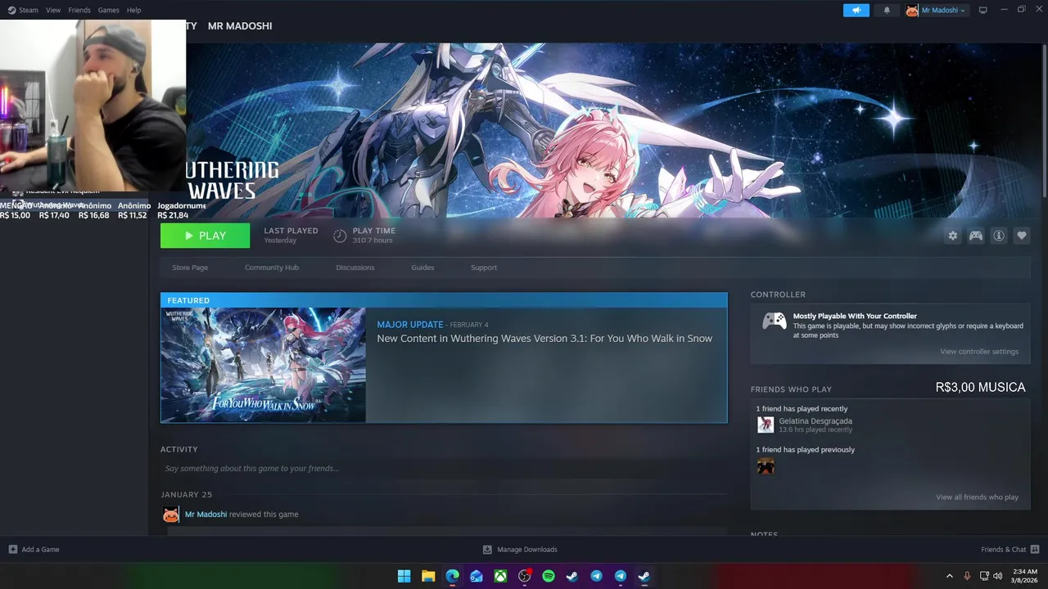Open game settings gear icon
This screenshot has height=589, width=1048.
coord(952,236)
